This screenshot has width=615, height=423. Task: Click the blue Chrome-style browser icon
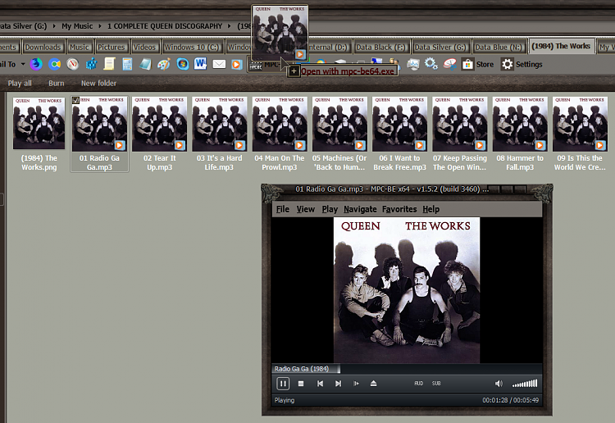(x=54, y=64)
